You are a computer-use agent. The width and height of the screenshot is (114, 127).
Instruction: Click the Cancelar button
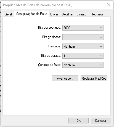pos(101,120)
